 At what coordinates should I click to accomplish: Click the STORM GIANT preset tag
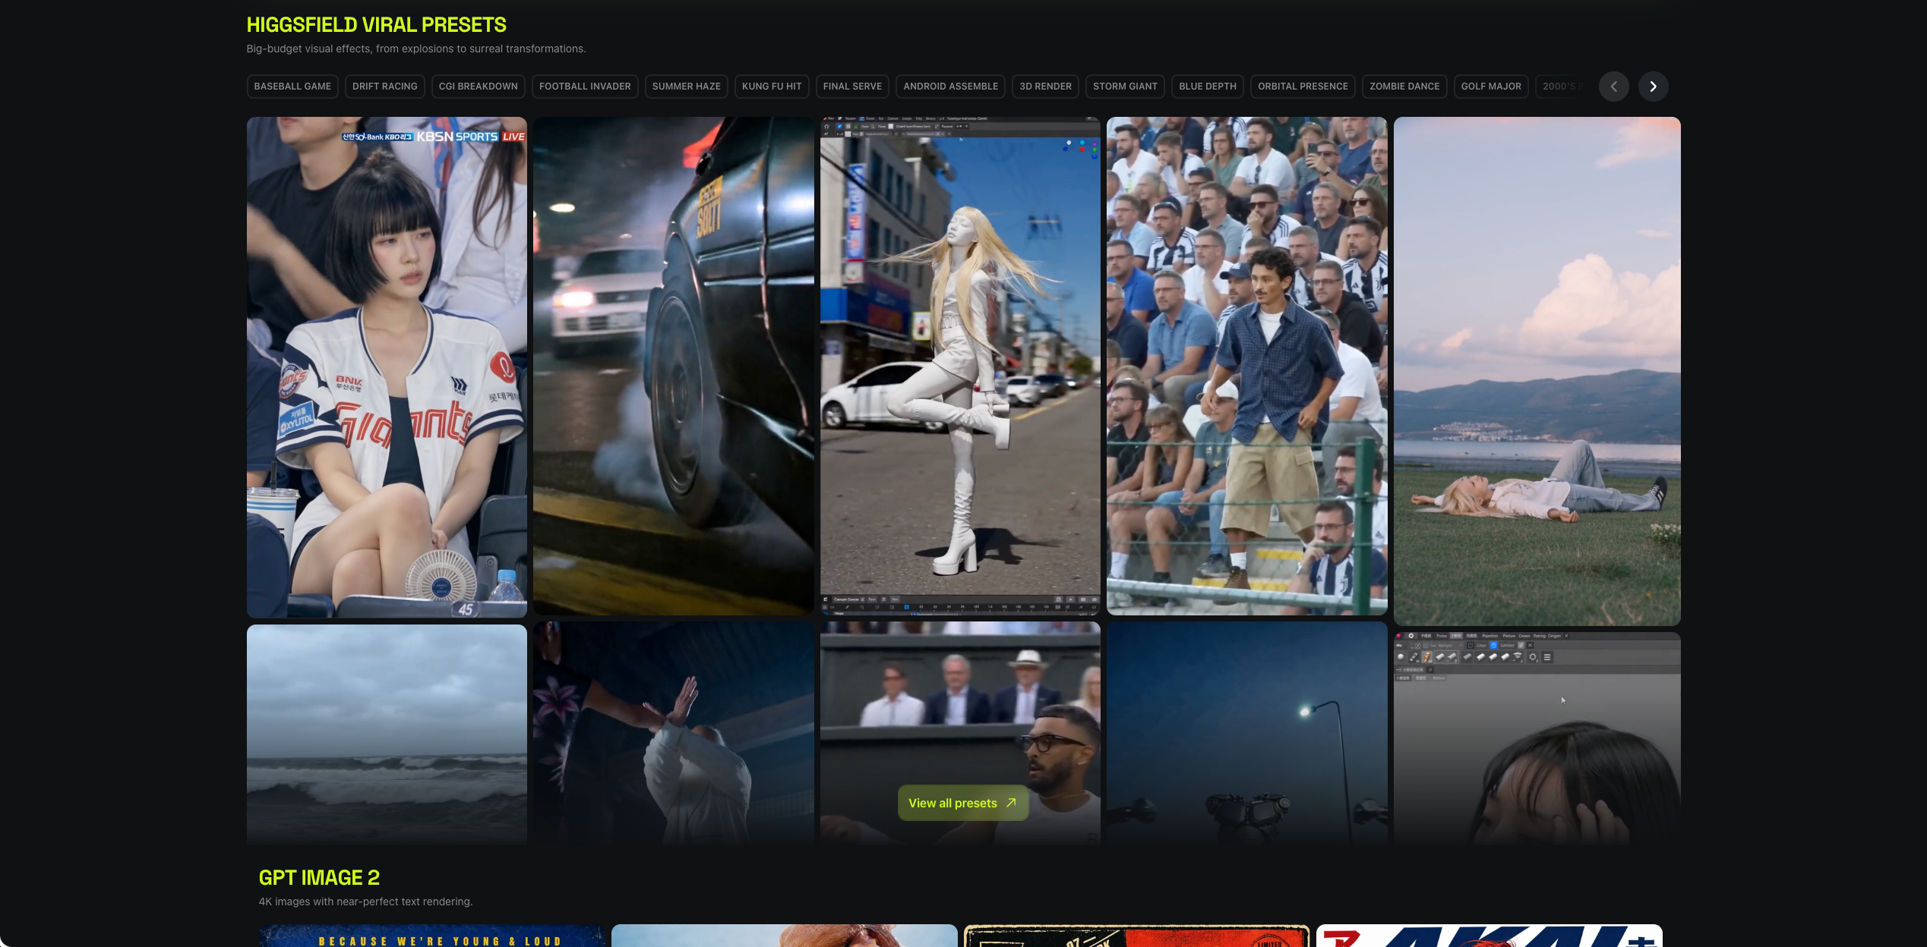click(x=1125, y=87)
